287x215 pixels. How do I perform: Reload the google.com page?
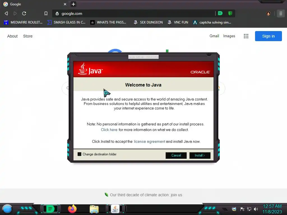24,13
